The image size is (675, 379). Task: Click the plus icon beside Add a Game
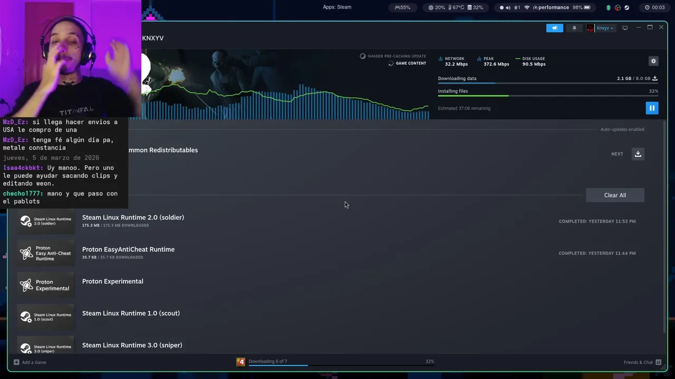(x=16, y=362)
